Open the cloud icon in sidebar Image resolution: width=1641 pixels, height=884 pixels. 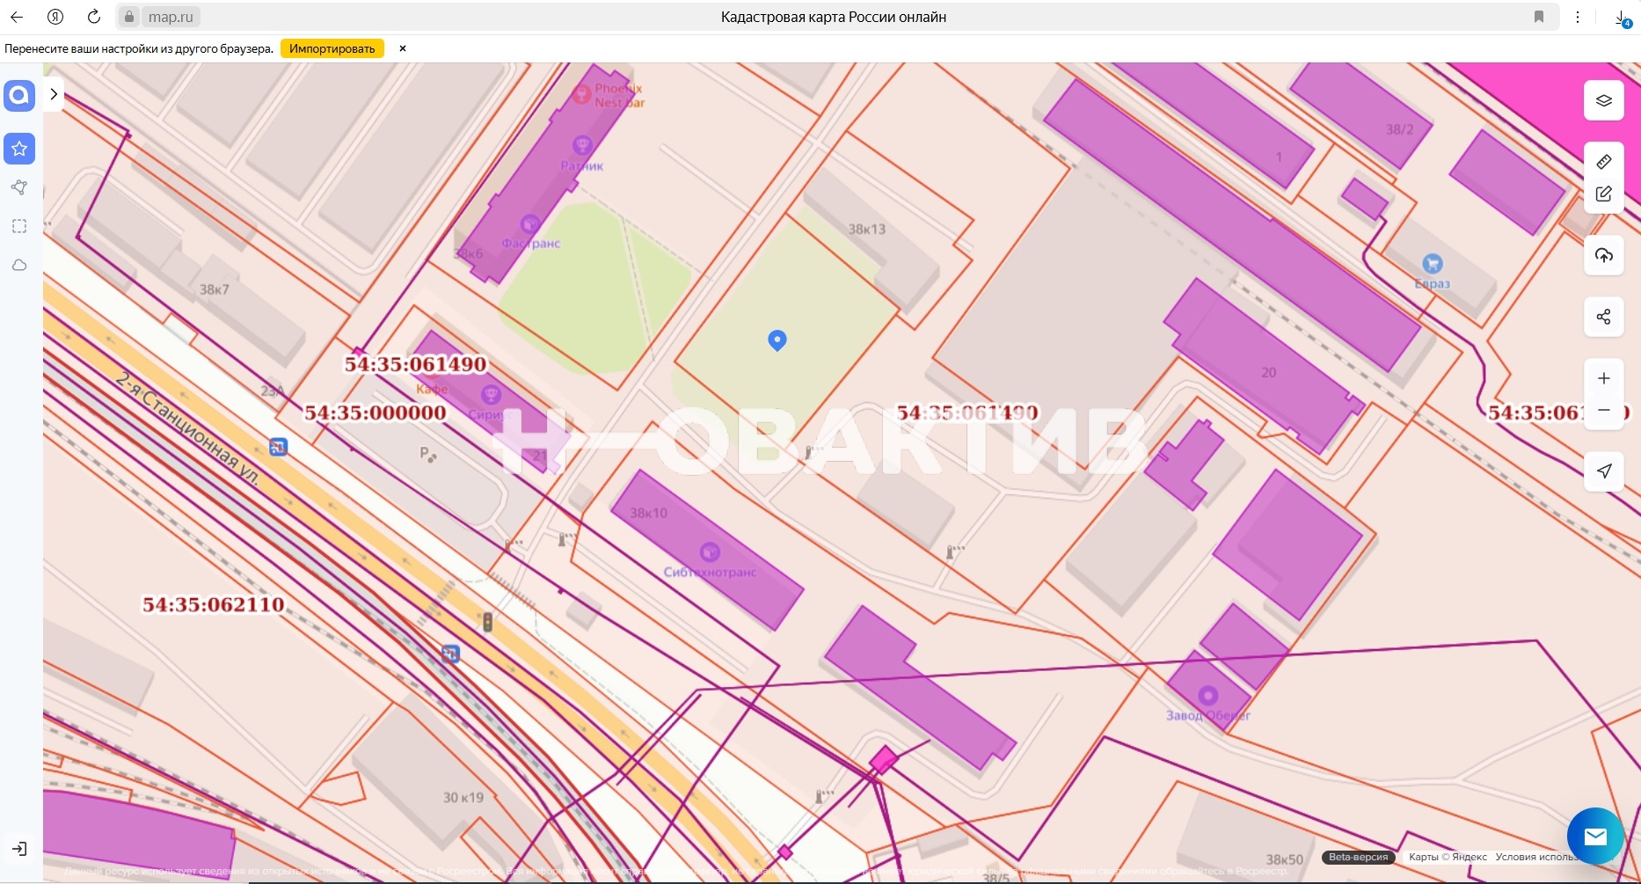[x=19, y=265]
